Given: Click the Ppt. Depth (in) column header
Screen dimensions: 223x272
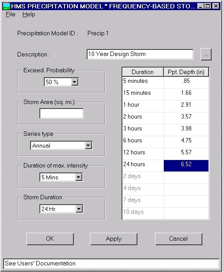Looking at the screenshot, I should (x=186, y=72).
